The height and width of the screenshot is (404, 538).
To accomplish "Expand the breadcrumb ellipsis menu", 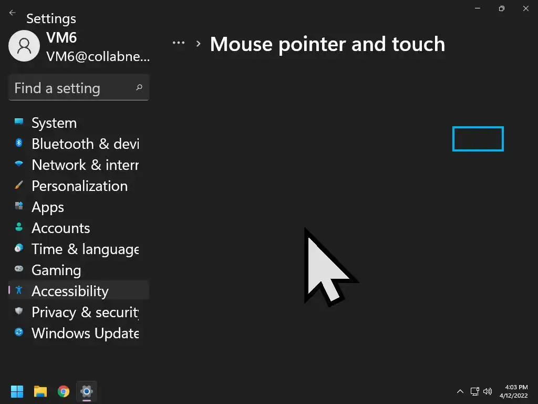I will pyautogui.click(x=179, y=43).
